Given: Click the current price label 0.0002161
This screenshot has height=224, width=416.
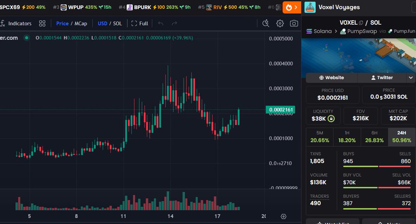Looking at the screenshot, I should 280,110.
